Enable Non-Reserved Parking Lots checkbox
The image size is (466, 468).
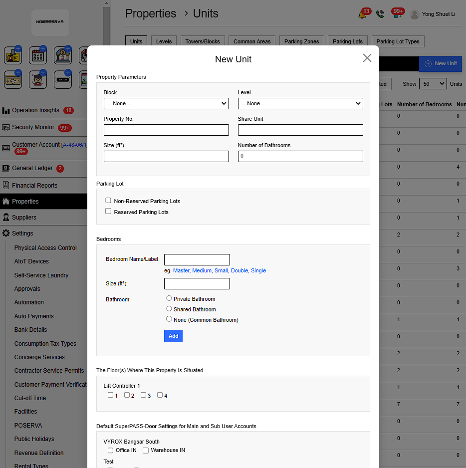click(108, 201)
